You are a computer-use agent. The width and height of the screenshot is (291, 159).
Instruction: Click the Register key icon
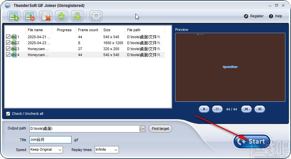pos(246,16)
